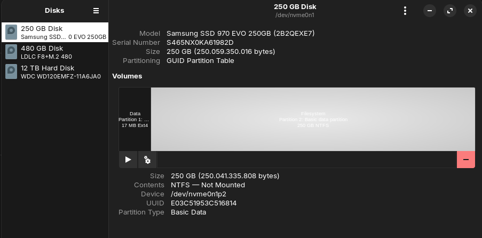
Task: Click the NTFS — Not Mounted contents text
Action: click(208, 185)
